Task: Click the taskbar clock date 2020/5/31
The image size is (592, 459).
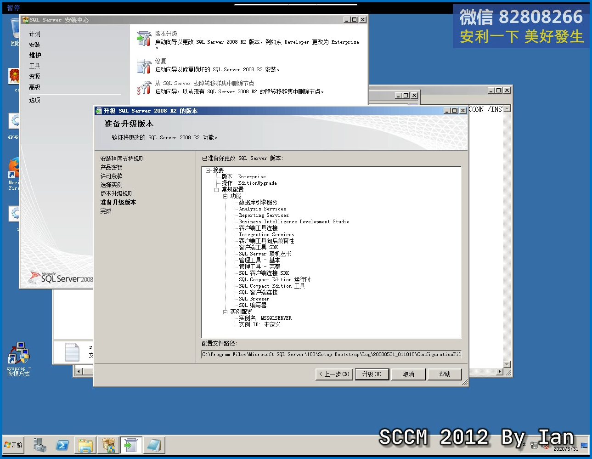Action: (566, 449)
